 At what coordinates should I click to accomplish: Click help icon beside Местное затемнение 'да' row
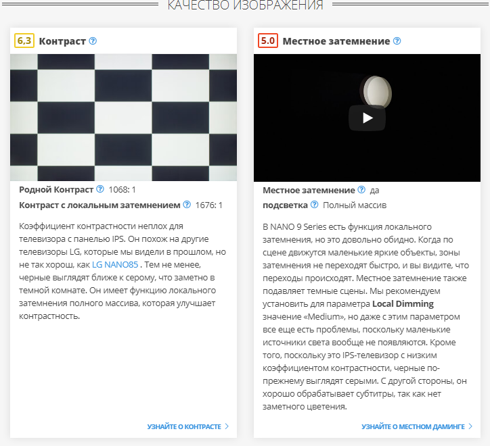point(361,190)
